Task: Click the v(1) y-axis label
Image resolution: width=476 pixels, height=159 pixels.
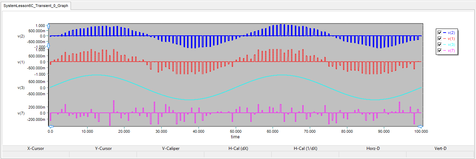Action: [x=21, y=62]
